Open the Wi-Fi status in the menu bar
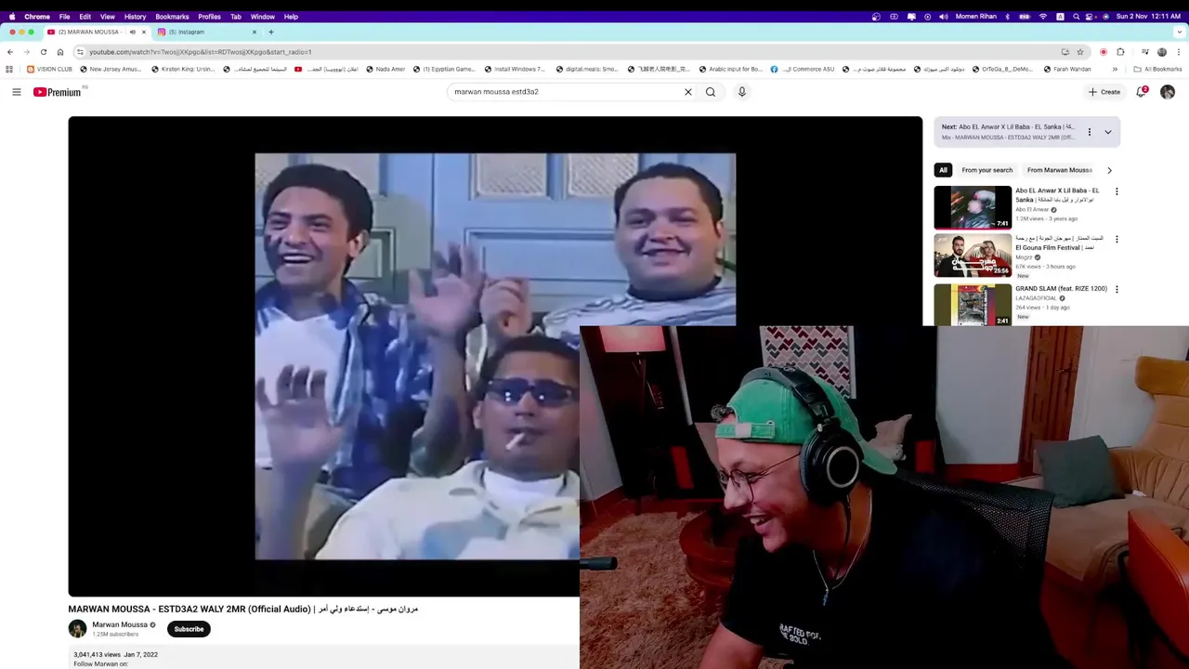1189x669 pixels. click(1043, 17)
